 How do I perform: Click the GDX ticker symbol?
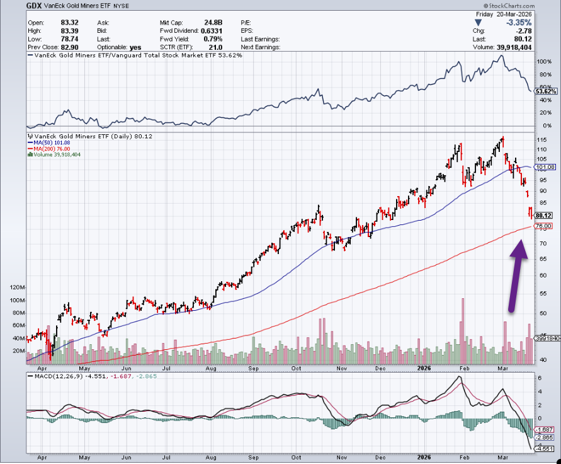(x=35, y=6)
